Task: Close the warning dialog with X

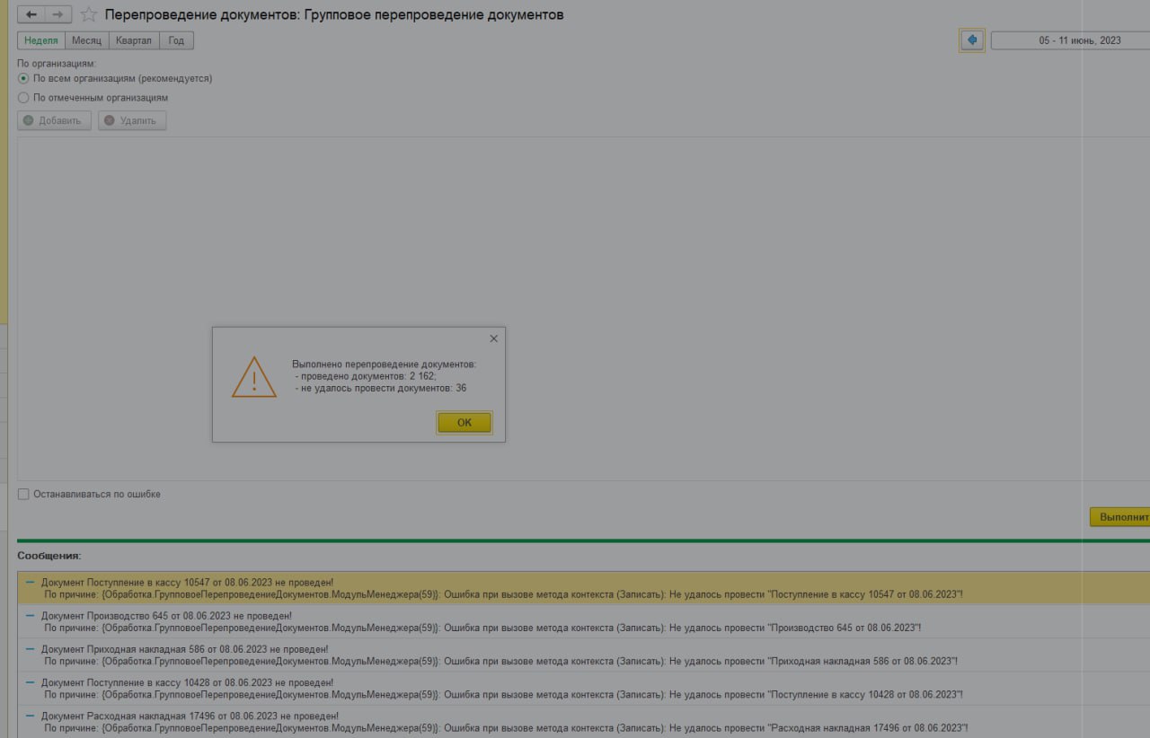Action: click(493, 338)
